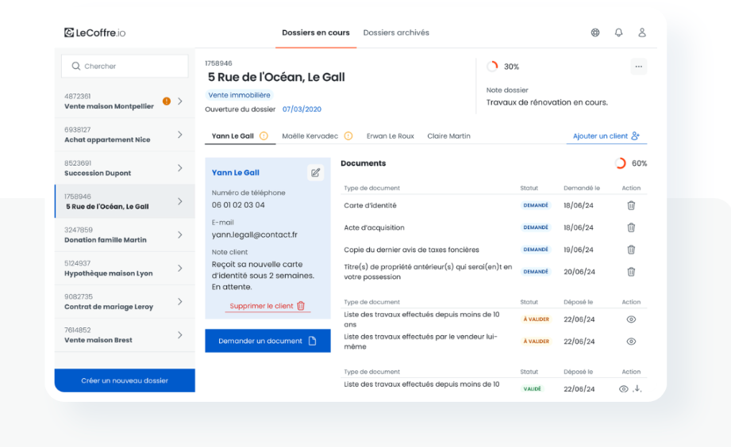731x447 pixels.
Task: Expand Vente maison Brest chevron
Action: [x=180, y=334]
